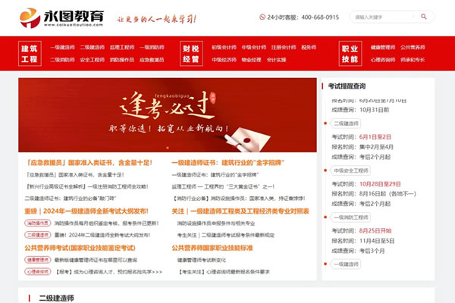
Task: Click the 健康管理师 tag badge in news list
Action: pos(38,259)
